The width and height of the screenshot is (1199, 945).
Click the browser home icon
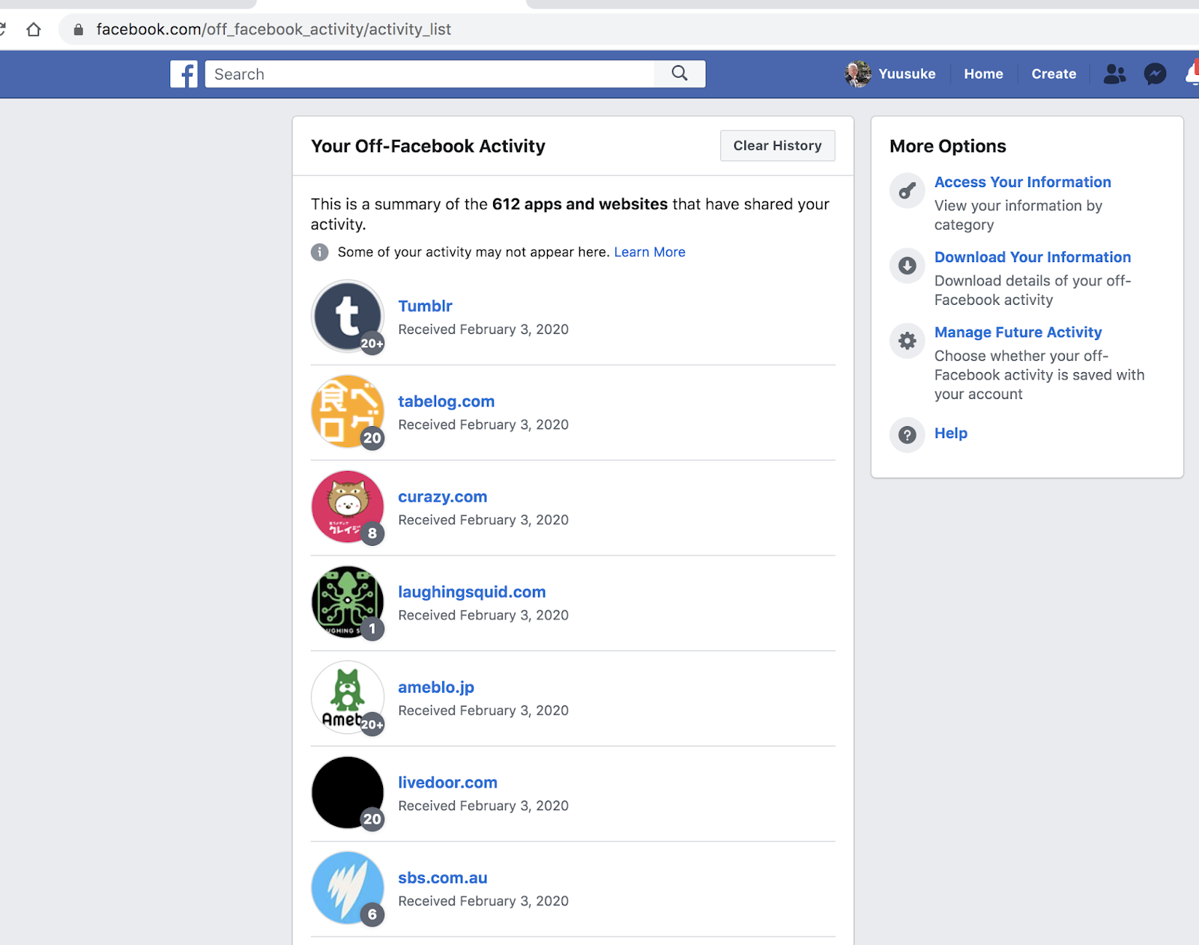34,30
